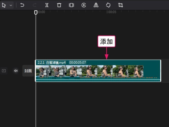Click the audio waveform strip of the clip
Viewport: 169px width, 127px height.
coord(98,79)
